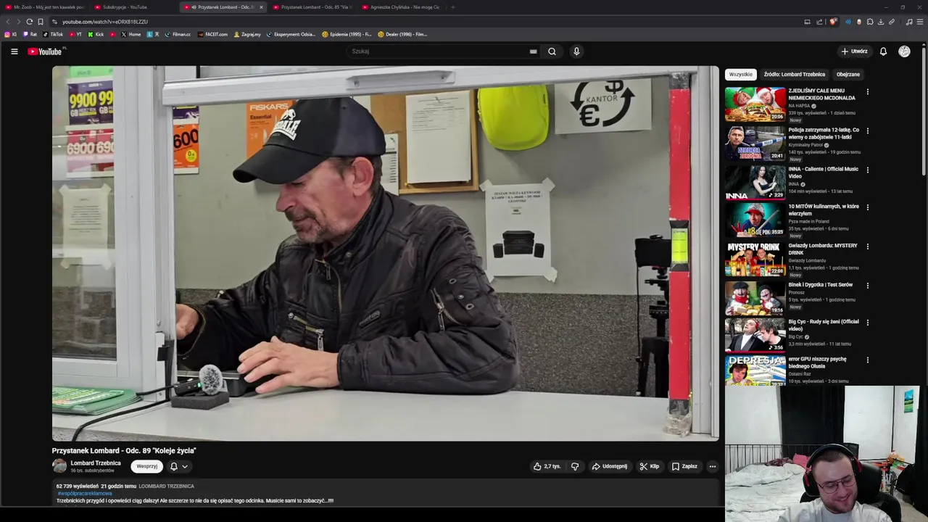Open Gwiazdy Lombardu: MYSTERY DRINK video title

[823, 249]
